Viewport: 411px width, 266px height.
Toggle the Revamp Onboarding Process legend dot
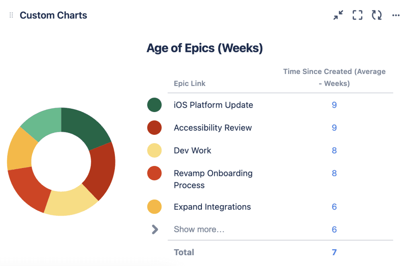coord(155,174)
